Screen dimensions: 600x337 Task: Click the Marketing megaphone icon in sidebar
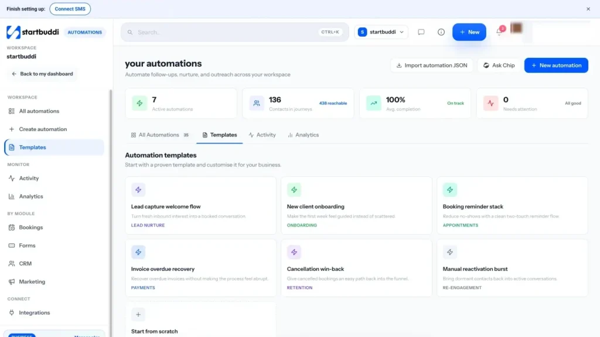[x=12, y=281]
